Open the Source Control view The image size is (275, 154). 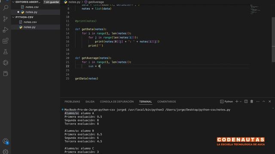click(6, 19)
